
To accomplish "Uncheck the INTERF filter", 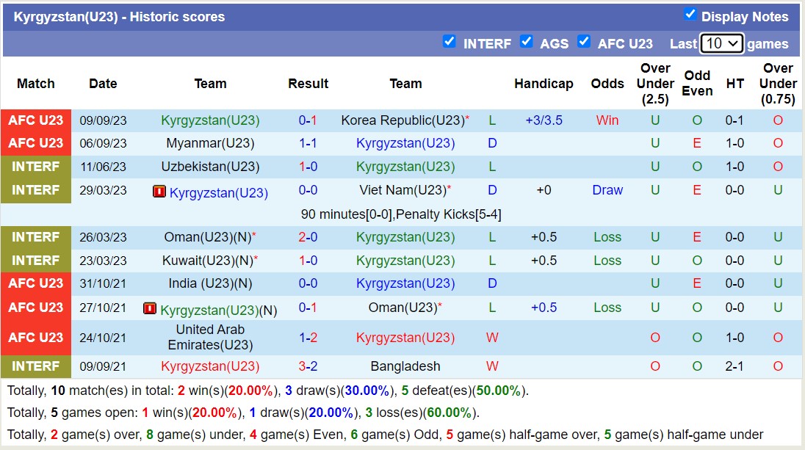I will tap(450, 42).
